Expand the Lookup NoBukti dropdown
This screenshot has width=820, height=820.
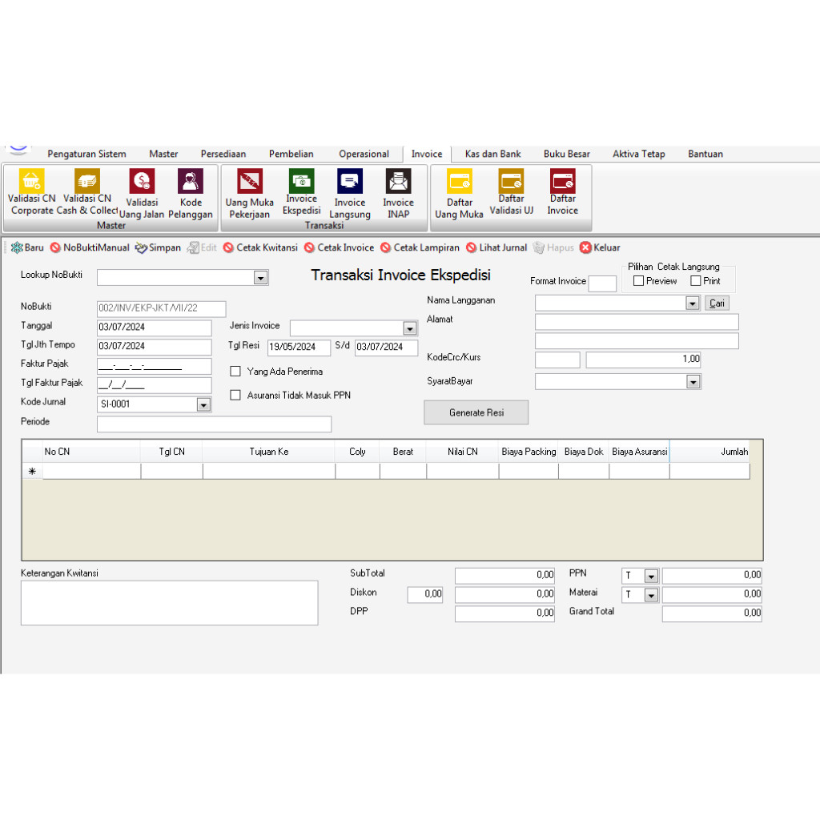(x=260, y=278)
